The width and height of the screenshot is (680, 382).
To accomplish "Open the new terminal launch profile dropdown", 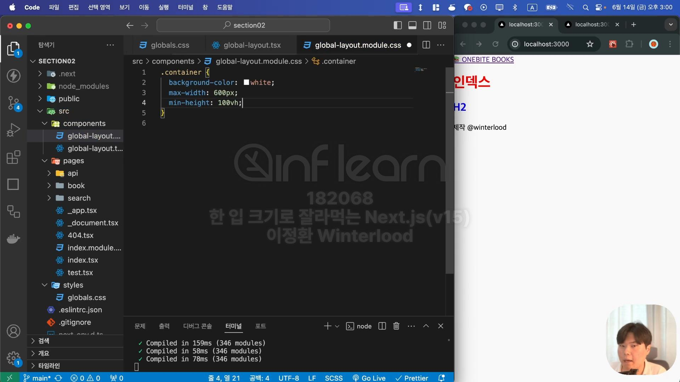I will coord(337,326).
